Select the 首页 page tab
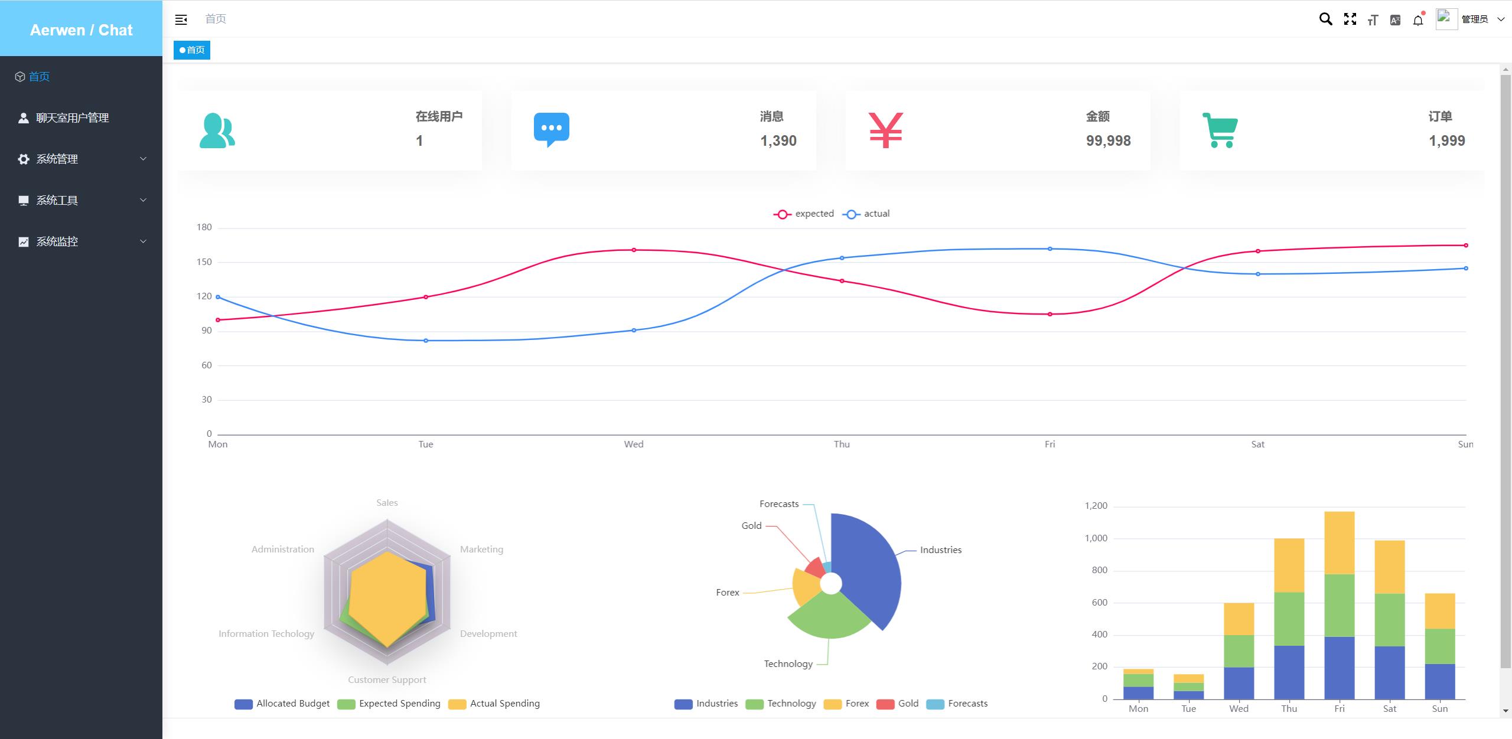 point(192,50)
